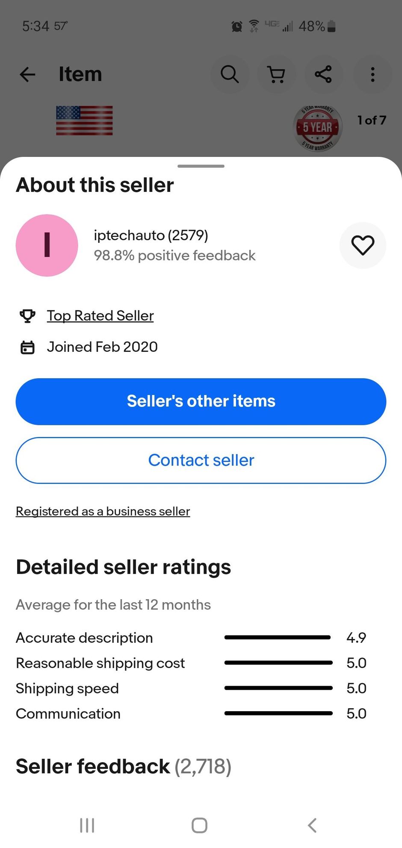
Task: Tap the calendar icon beside Joined date
Action: coord(27,347)
